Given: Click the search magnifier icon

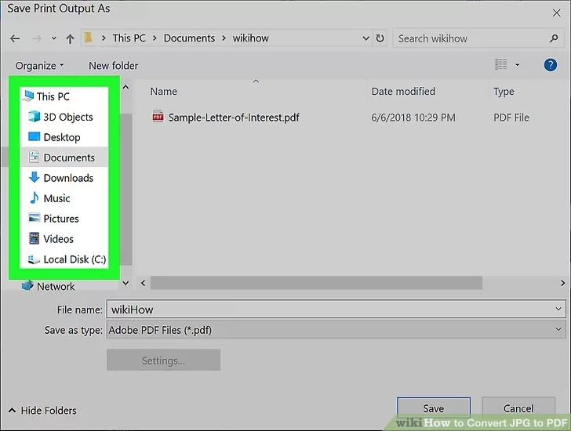Looking at the screenshot, I should pyautogui.click(x=554, y=38).
